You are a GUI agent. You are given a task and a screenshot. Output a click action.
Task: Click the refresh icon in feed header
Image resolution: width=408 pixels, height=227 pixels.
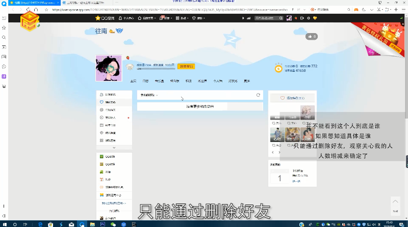258,95
